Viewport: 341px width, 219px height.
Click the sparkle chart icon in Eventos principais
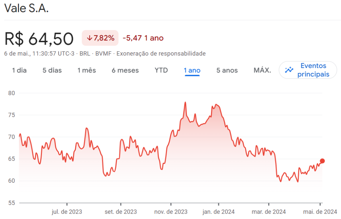tap(289, 70)
